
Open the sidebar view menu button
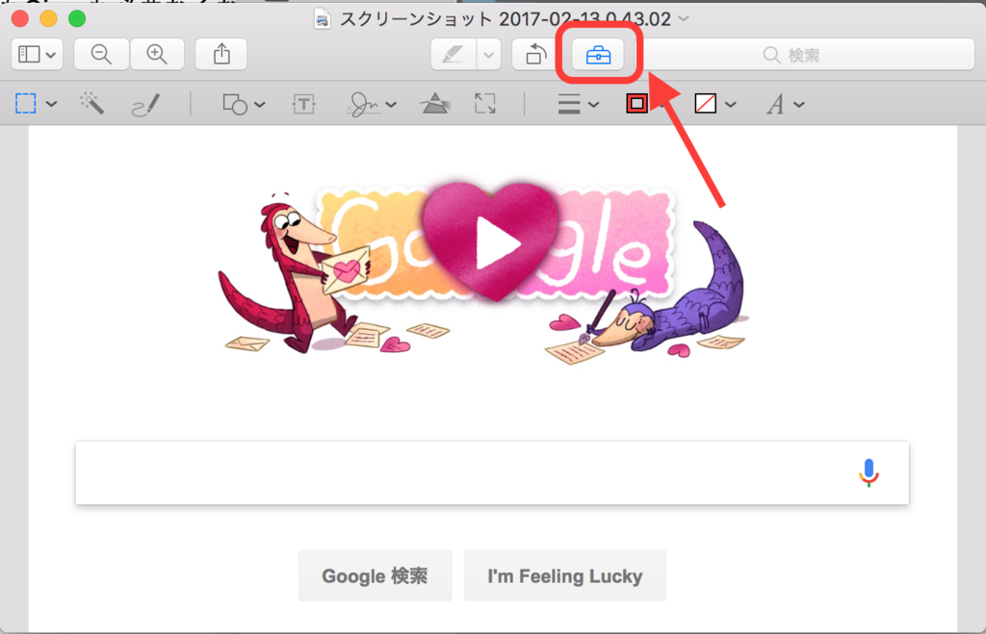(37, 55)
